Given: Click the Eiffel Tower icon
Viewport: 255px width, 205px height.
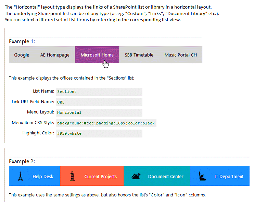Looking at the screenshot, I should (x=20, y=176).
